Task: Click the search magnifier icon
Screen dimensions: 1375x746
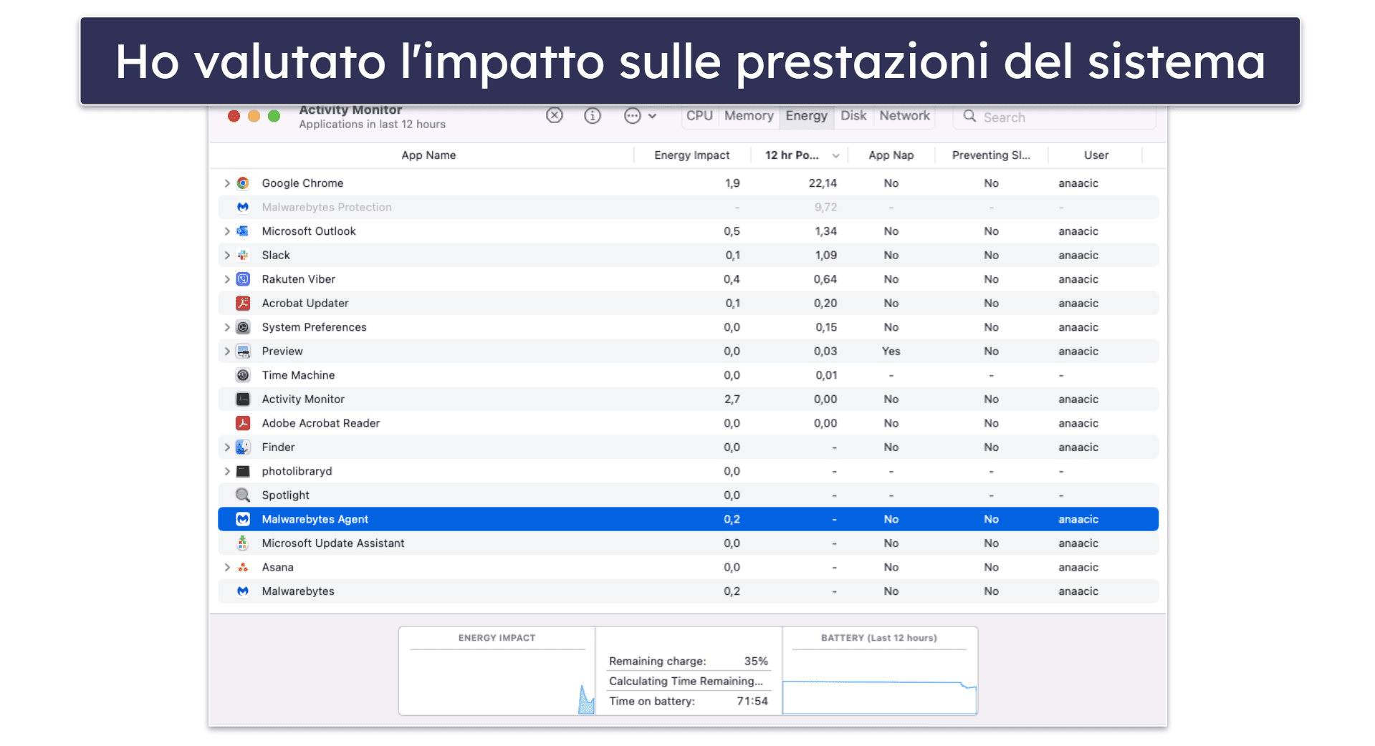Action: pos(969,116)
